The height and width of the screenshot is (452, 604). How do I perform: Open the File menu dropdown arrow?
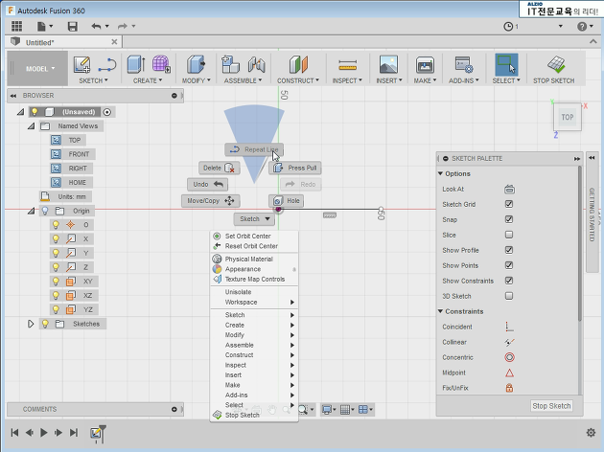(x=51, y=26)
